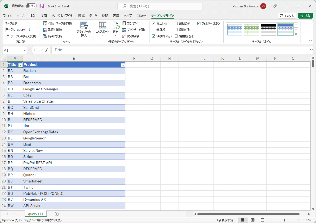This screenshot has width=316, height=223.
Task: Insert a slicer (スライサーの挿入)
Action: click(84, 29)
